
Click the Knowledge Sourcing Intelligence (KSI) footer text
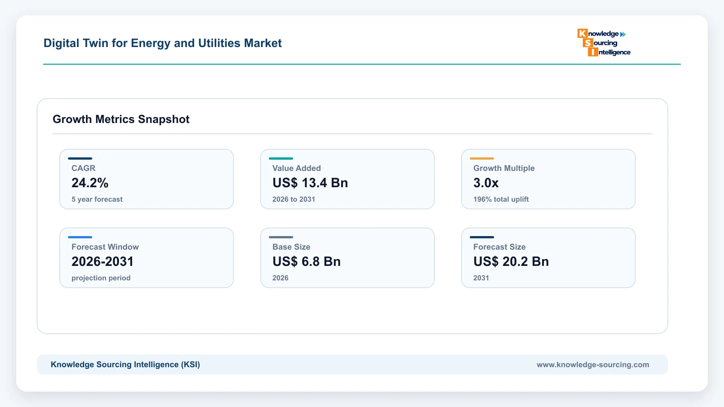(x=125, y=364)
